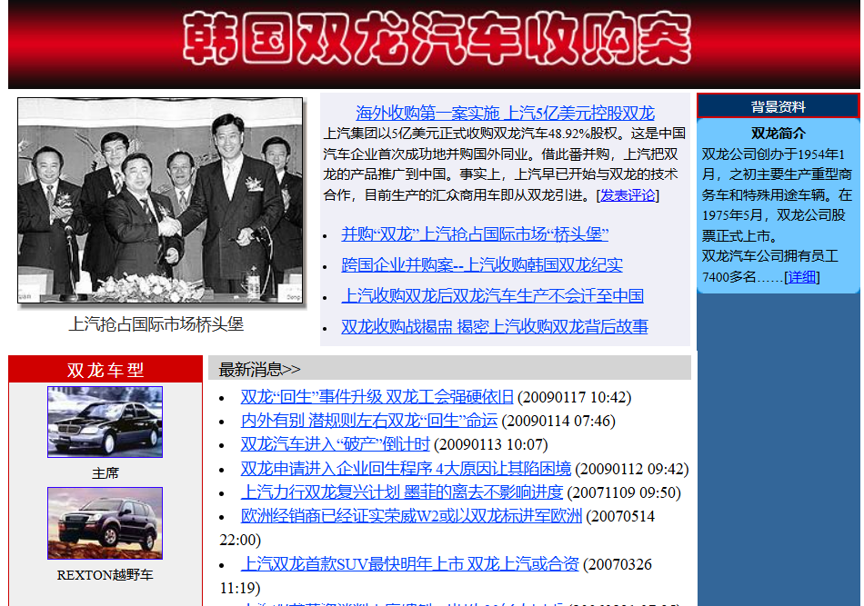Click the REXTON越野车 label text

click(105, 575)
